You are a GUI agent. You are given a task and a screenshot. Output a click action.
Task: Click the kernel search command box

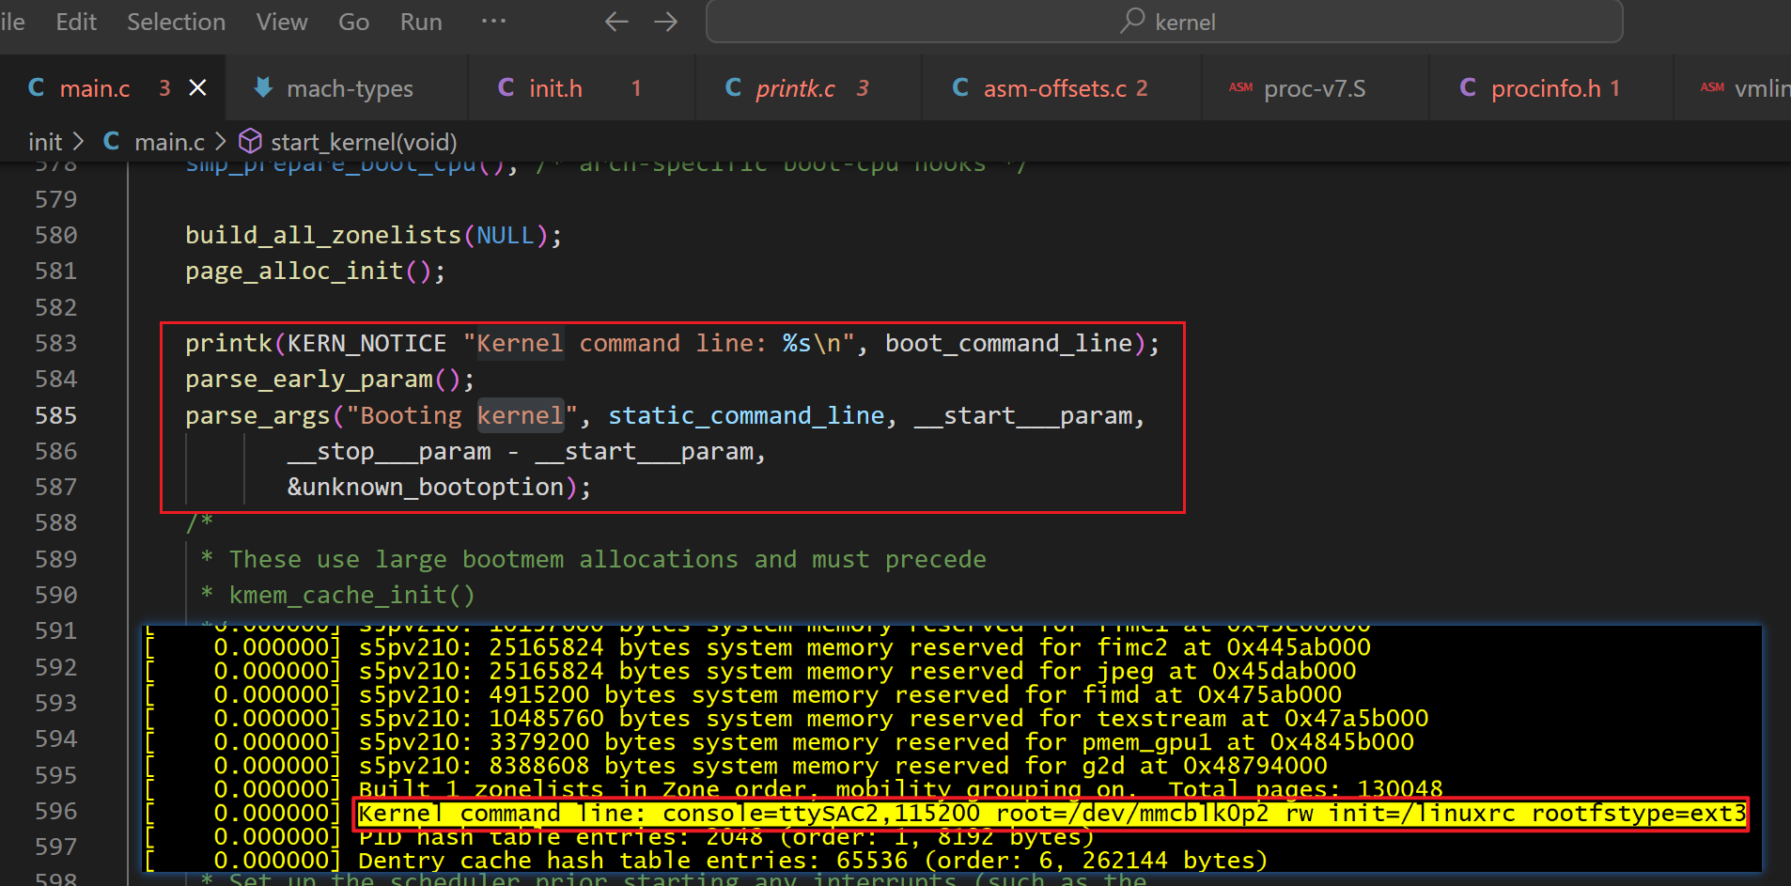[x=1164, y=22]
